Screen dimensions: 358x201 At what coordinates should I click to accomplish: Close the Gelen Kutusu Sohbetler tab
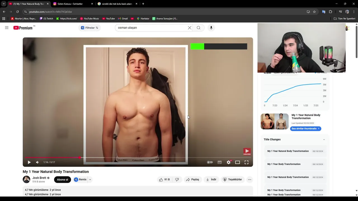(92, 4)
